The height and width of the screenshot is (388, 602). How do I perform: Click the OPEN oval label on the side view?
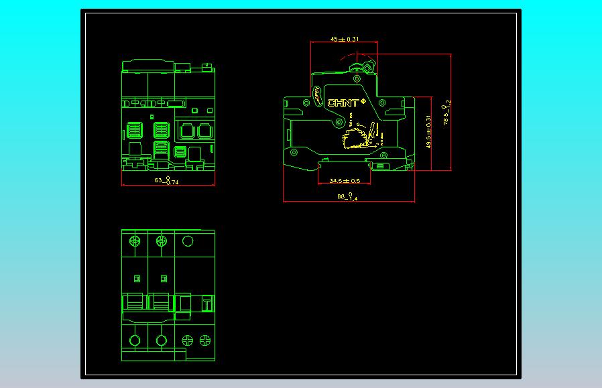tap(318, 96)
